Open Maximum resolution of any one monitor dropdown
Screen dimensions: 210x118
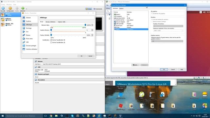click(168, 30)
